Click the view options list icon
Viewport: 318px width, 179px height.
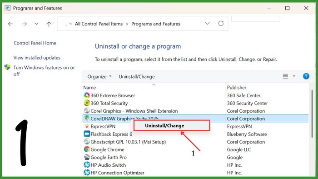[x=285, y=76]
